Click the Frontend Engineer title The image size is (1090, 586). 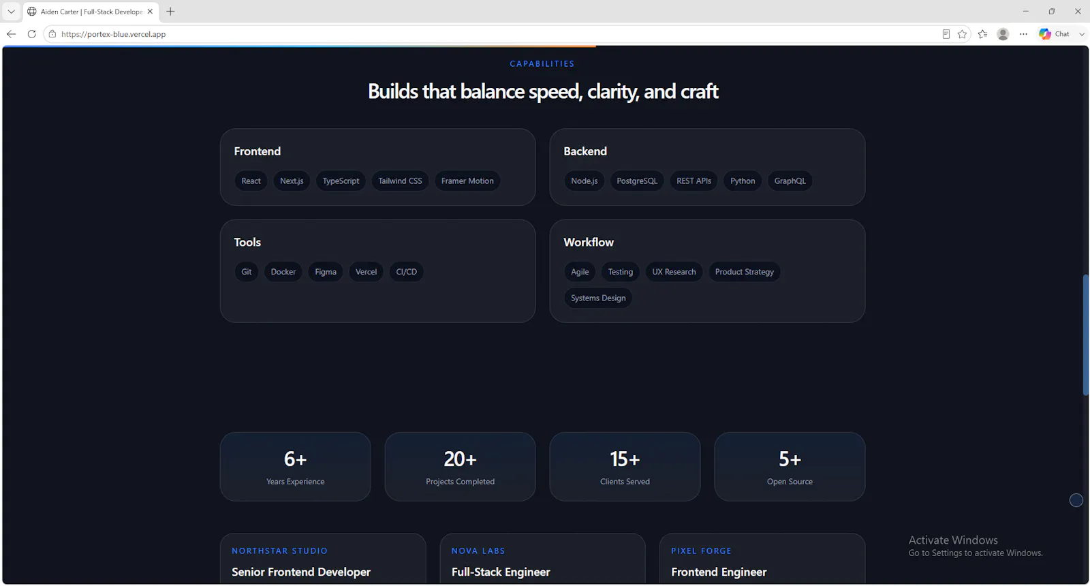719,572
